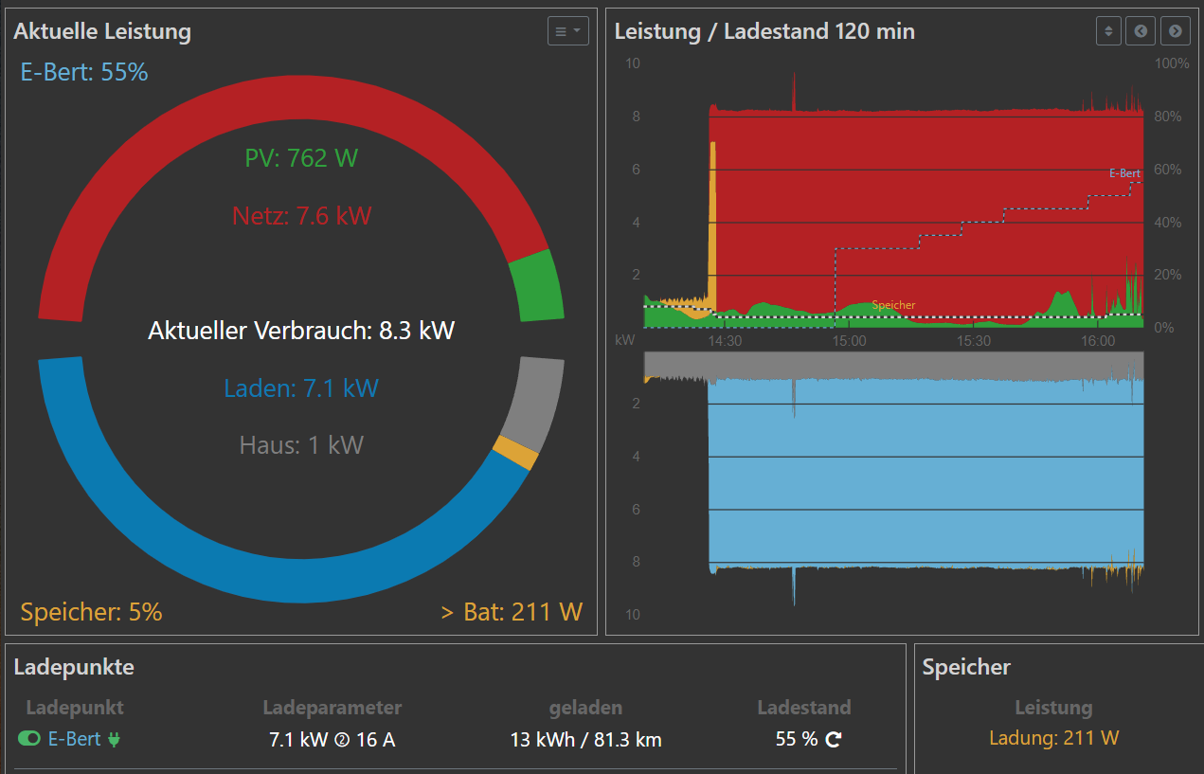Click the green PV segment of the ring
The image size is (1204, 774).
pyautogui.click(x=536, y=288)
